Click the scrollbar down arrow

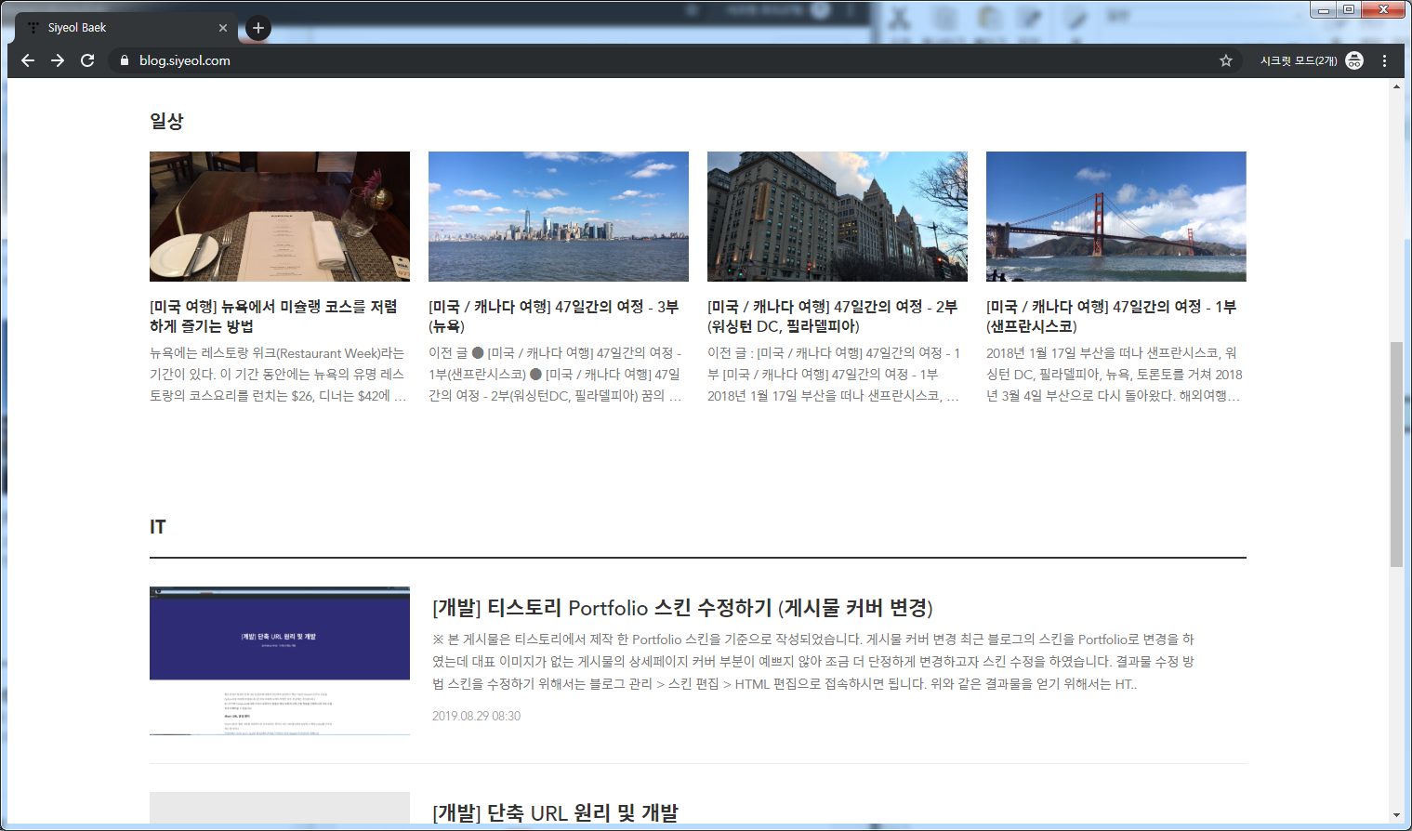(1396, 816)
